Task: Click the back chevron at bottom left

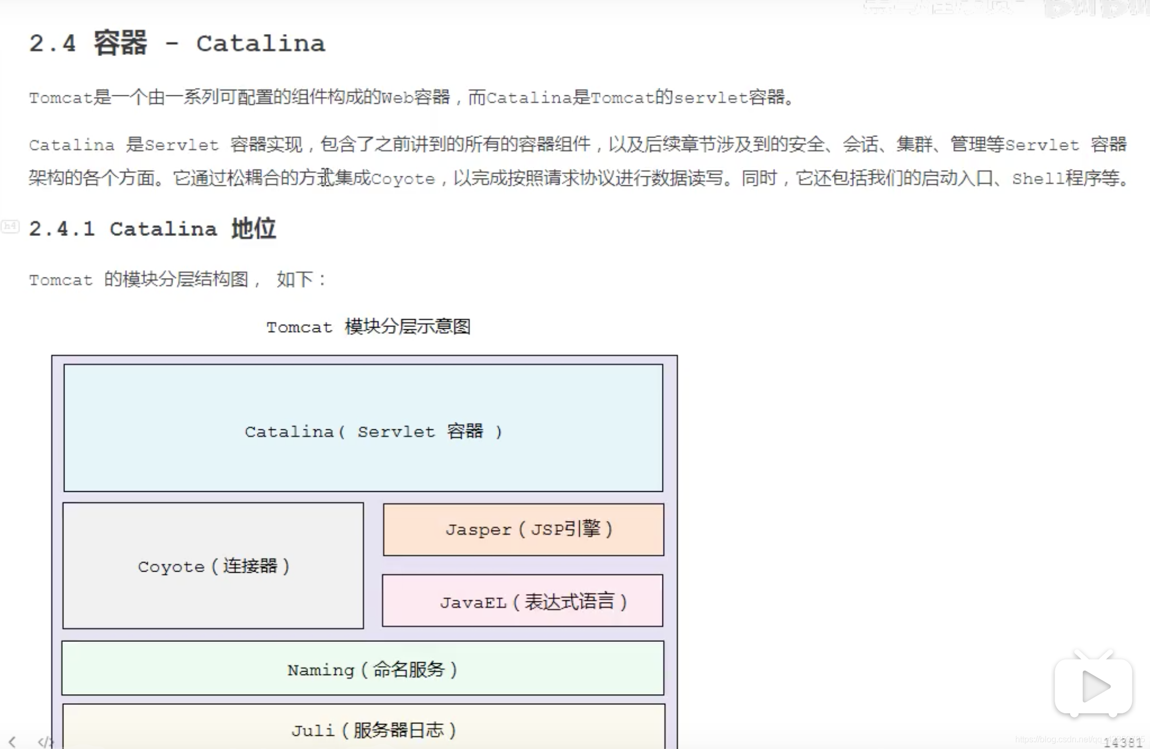Action: tap(12, 741)
